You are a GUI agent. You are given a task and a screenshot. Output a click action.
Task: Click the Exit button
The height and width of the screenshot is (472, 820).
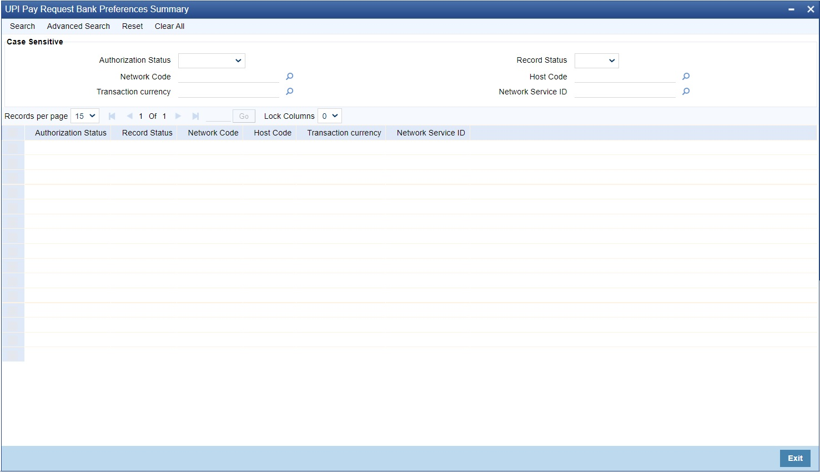[795, 458]
